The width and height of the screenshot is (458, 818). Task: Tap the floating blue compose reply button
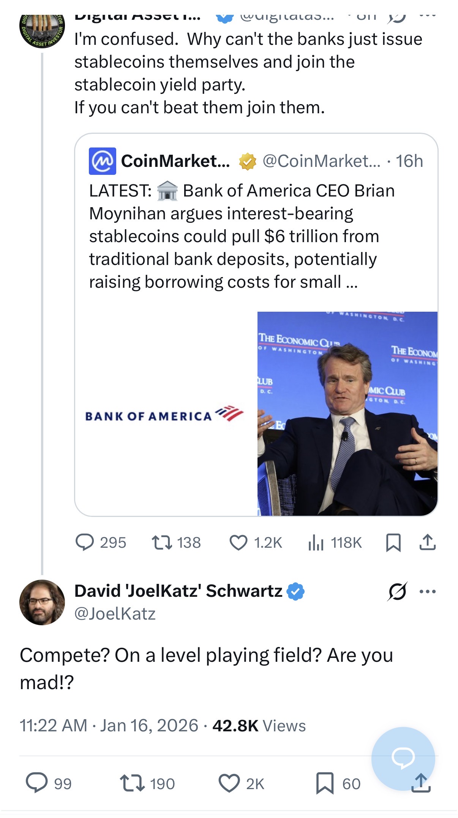pyautogui.click(x=403, y=758)
